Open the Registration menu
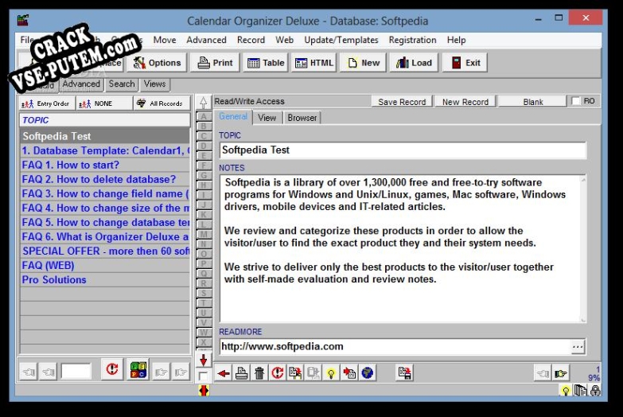623x417 pixels. coord(412,40)
